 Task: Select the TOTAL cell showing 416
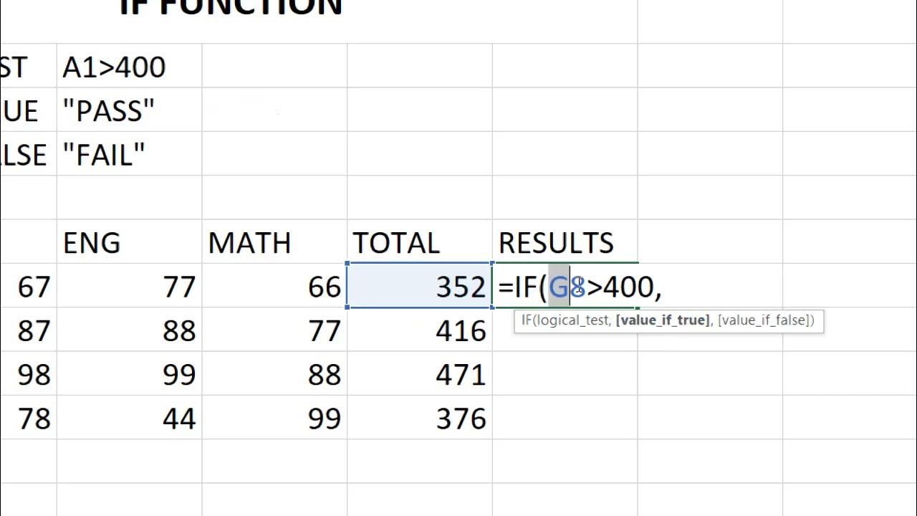pyautogui.click(x=420, y=330)
